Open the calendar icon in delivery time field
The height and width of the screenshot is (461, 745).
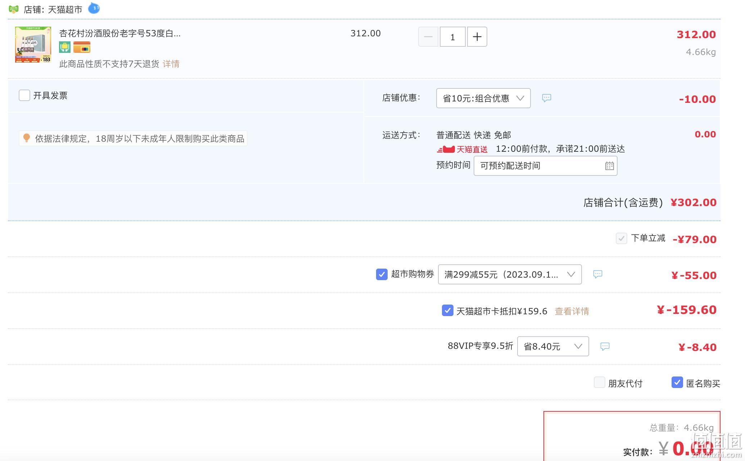(609, 166)
